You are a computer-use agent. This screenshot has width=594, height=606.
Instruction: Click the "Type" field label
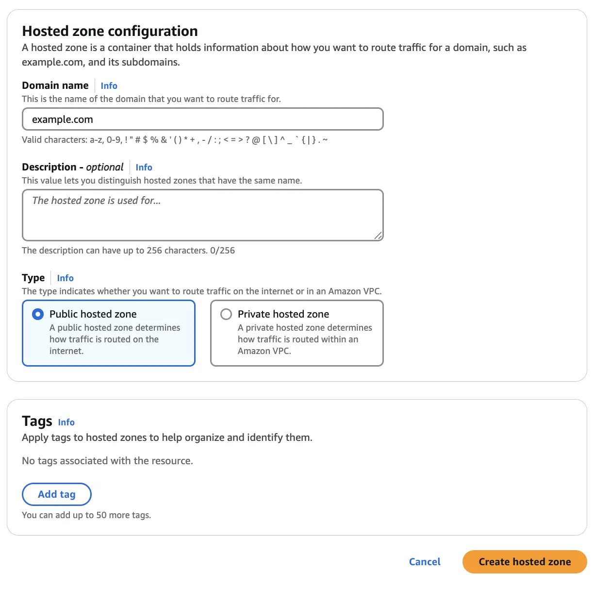coord(33,278)
